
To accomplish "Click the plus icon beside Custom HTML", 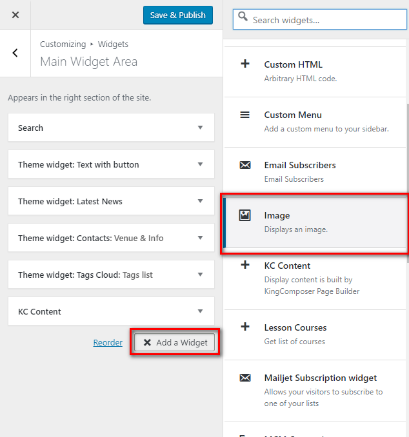I will [x=245, y=64].
